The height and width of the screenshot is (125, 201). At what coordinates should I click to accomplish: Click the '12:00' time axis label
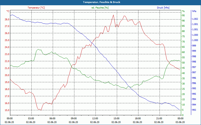(95, 118)
